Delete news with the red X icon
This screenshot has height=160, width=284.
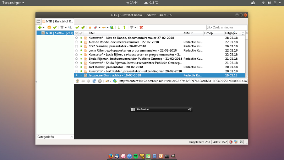tap(141, 28)
